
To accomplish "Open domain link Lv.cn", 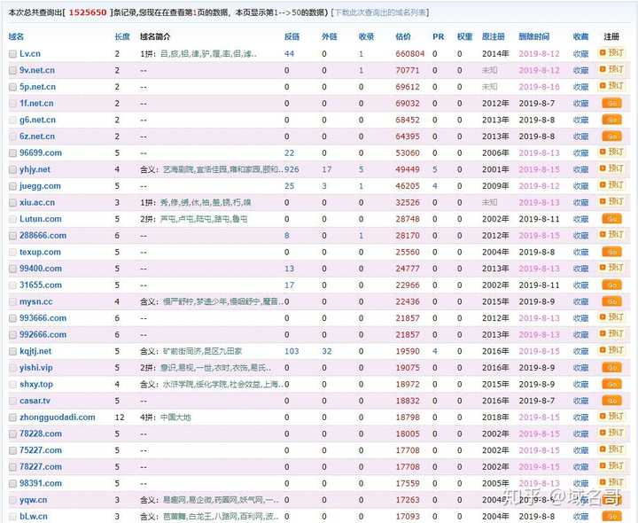I will [x=30, y=54].
